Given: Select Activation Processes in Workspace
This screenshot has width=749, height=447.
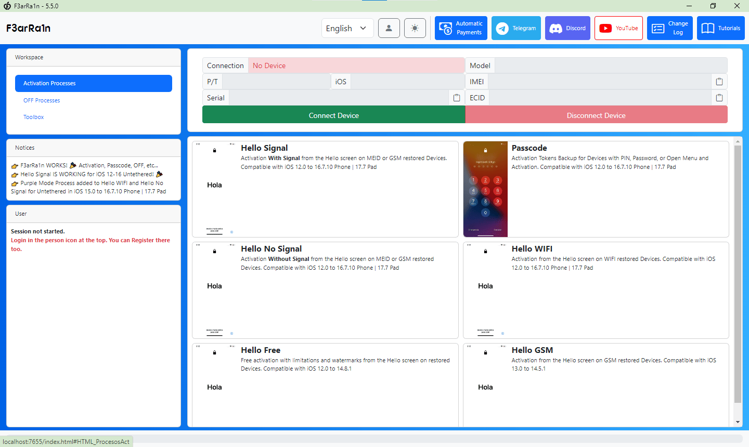Looking at the screenshot, I should (x=94, y=83).
